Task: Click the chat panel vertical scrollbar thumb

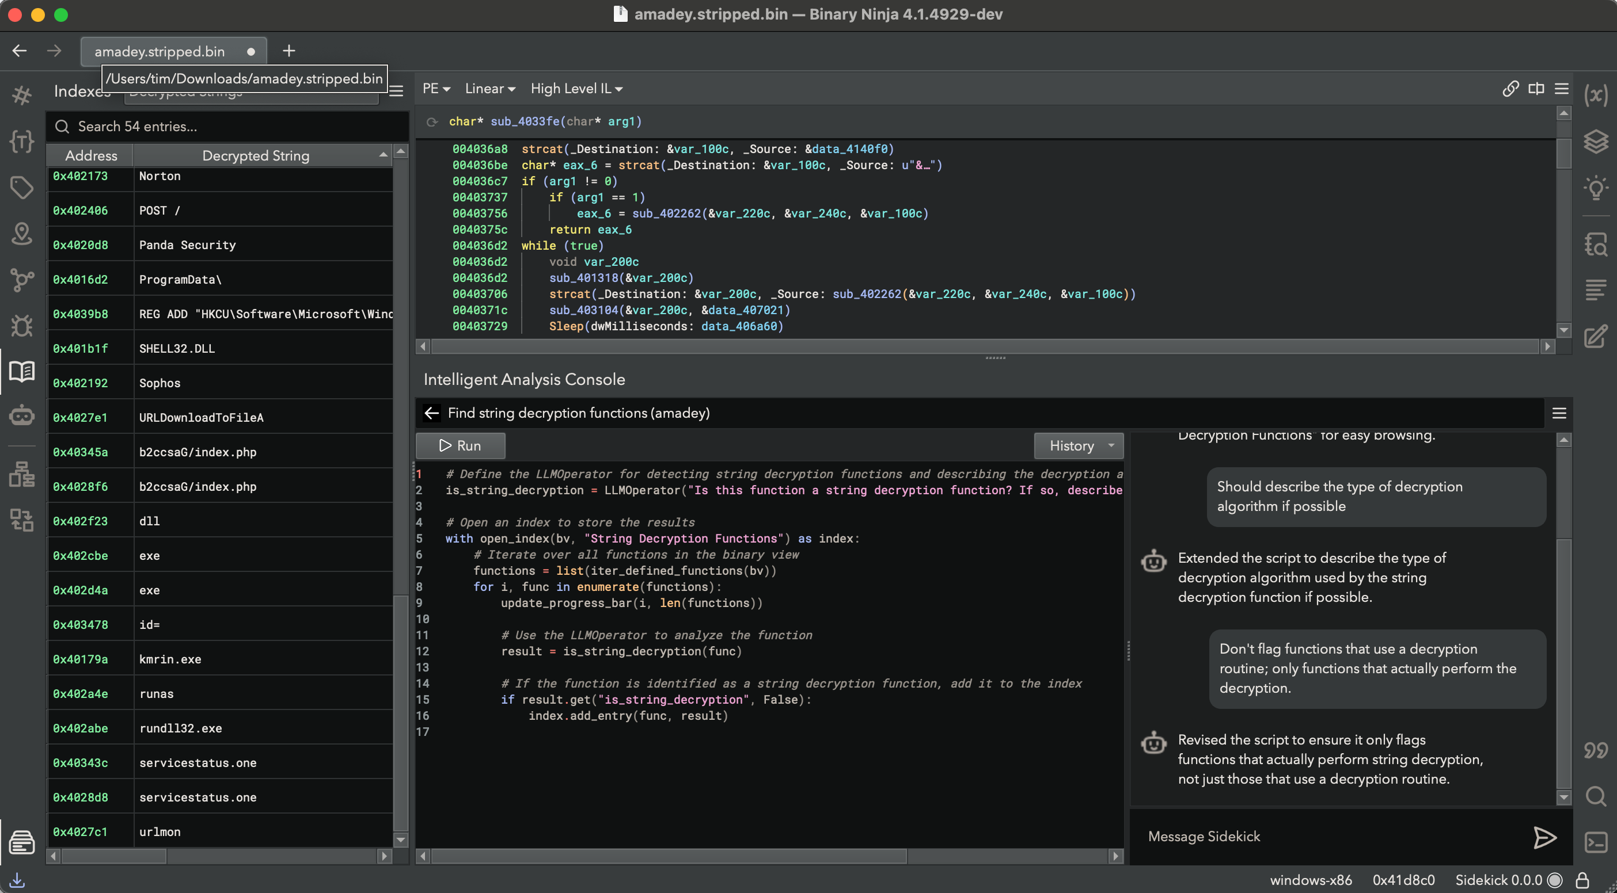Action: [x=1563, y=664]
